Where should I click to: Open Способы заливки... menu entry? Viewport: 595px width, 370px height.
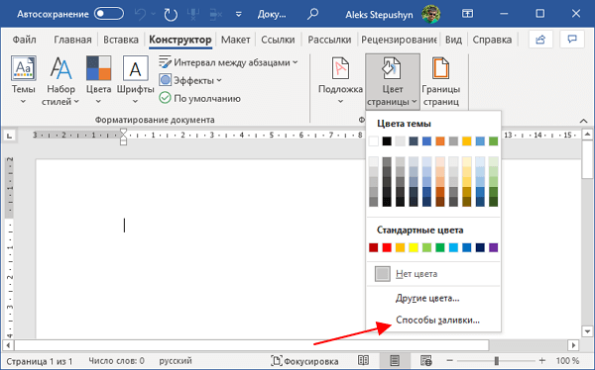pyautogui.click(x=433, y=320)
